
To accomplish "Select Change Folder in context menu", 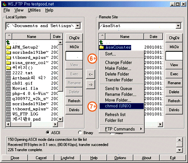I will pos(122,62).
